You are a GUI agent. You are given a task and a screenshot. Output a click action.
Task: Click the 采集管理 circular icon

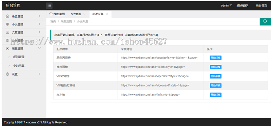point(7,49)
